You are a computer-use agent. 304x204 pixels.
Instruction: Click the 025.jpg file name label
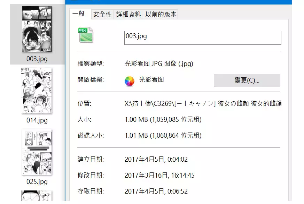37,181
